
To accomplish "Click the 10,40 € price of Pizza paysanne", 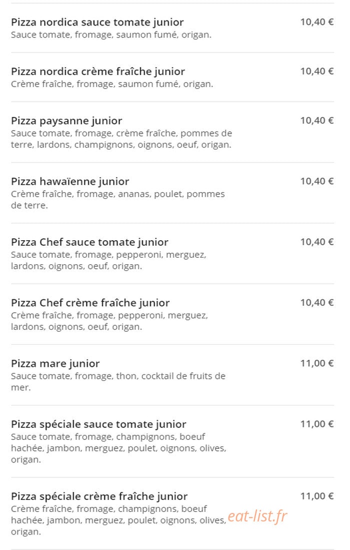I will click(316, 120).
